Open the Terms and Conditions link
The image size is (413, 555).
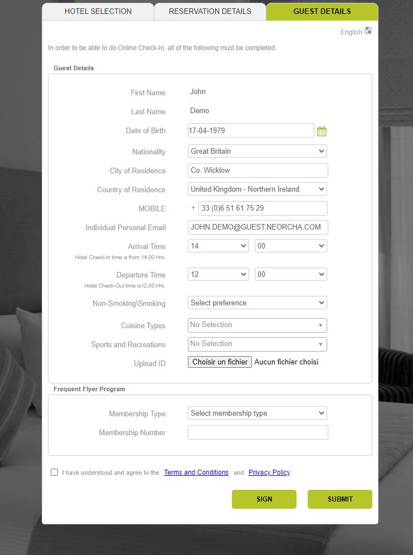pyautogui.click(x=196, y=473)
